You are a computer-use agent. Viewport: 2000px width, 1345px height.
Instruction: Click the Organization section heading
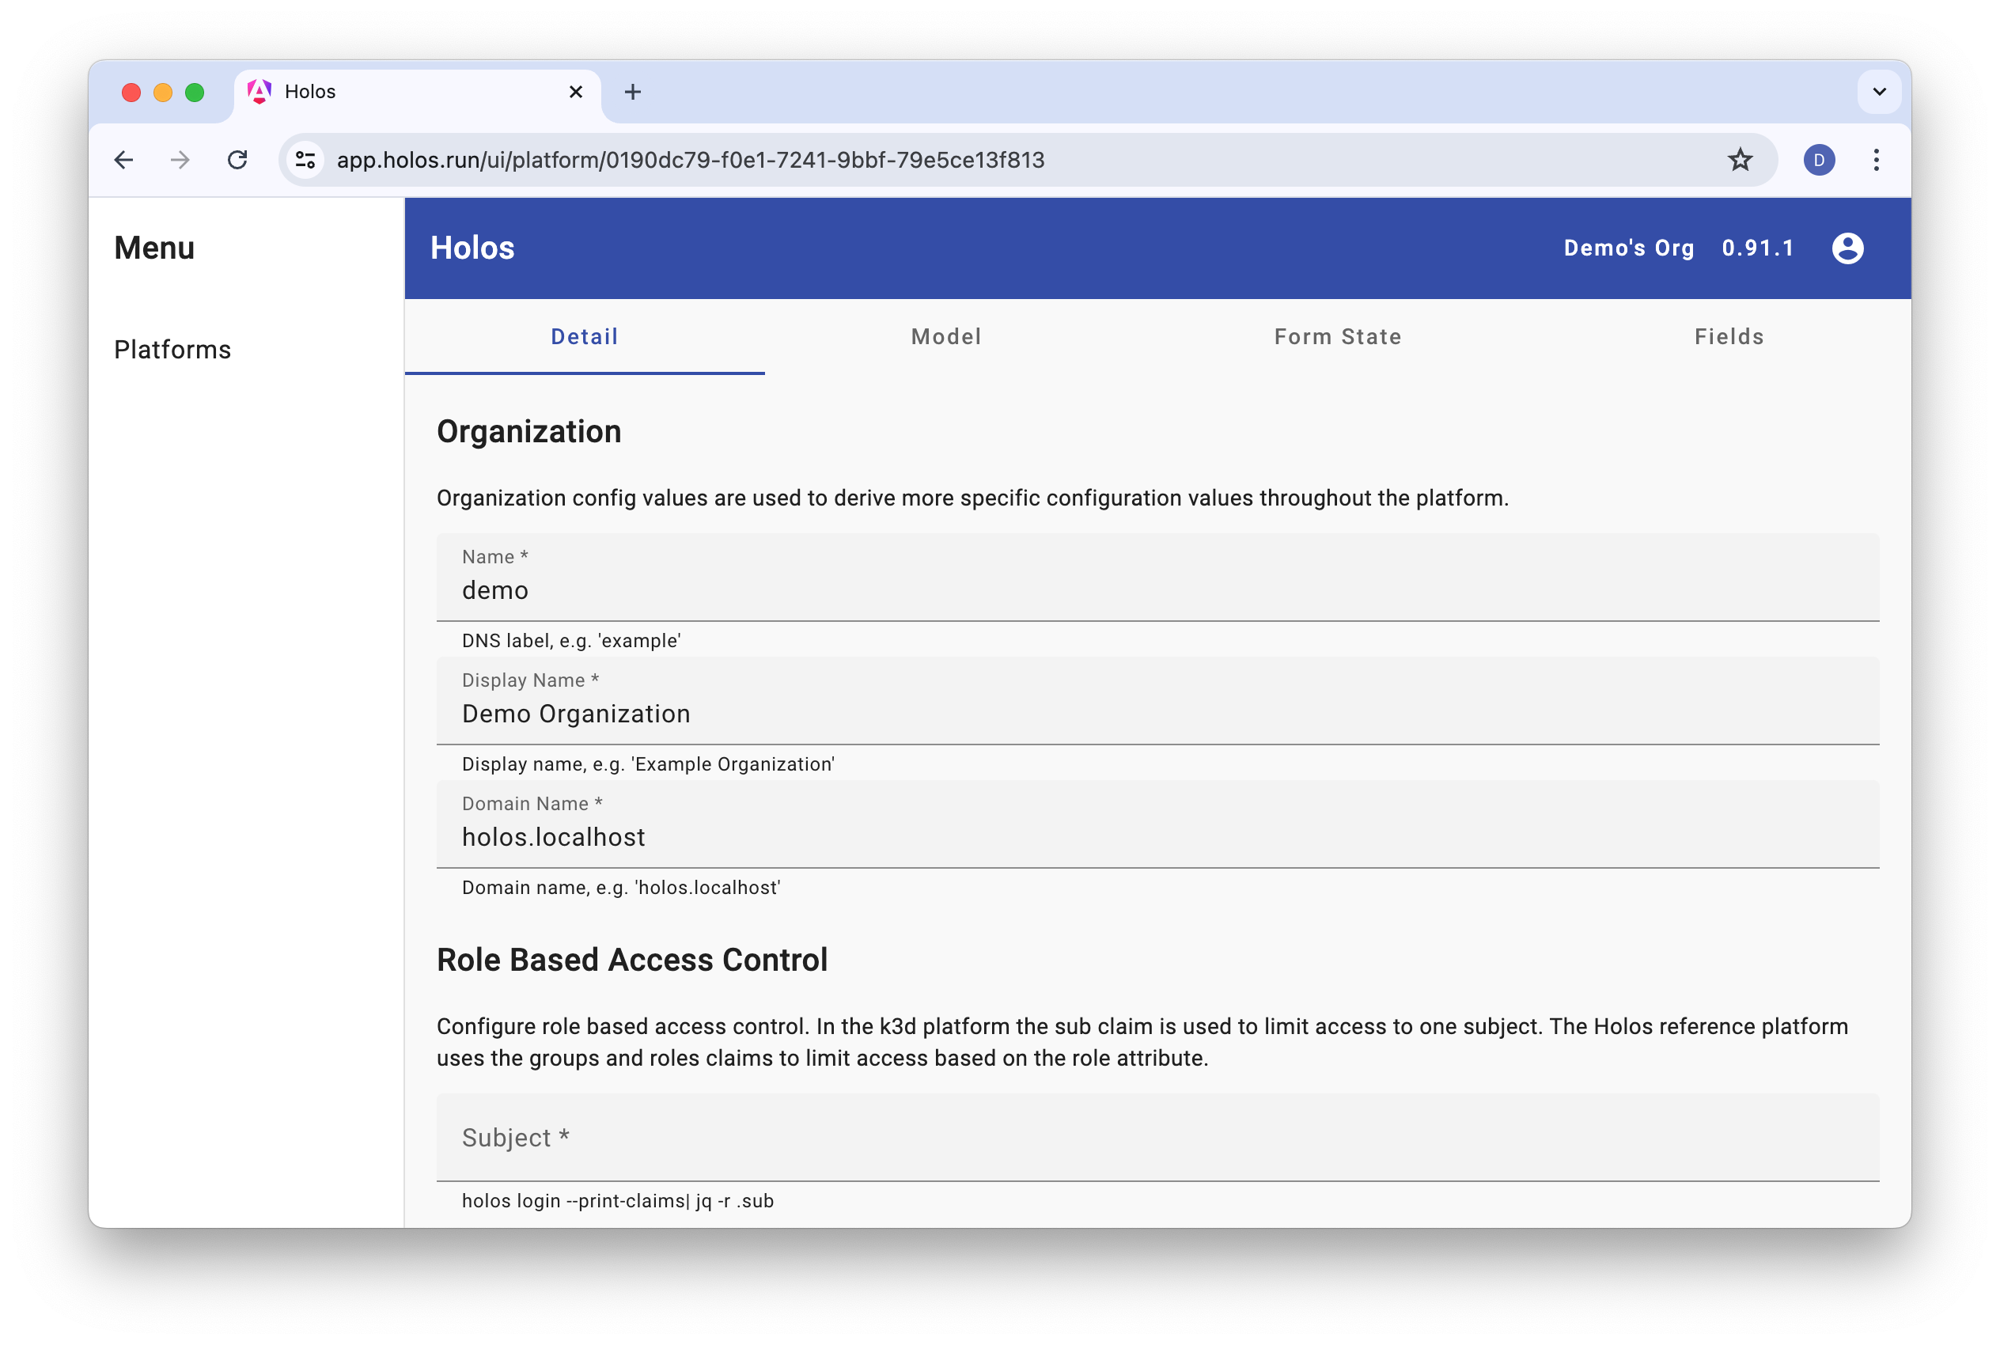pyautogui.click(x=528, y=431)
